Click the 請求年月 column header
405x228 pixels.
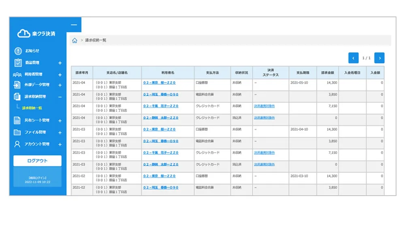[x=82, y=73]
